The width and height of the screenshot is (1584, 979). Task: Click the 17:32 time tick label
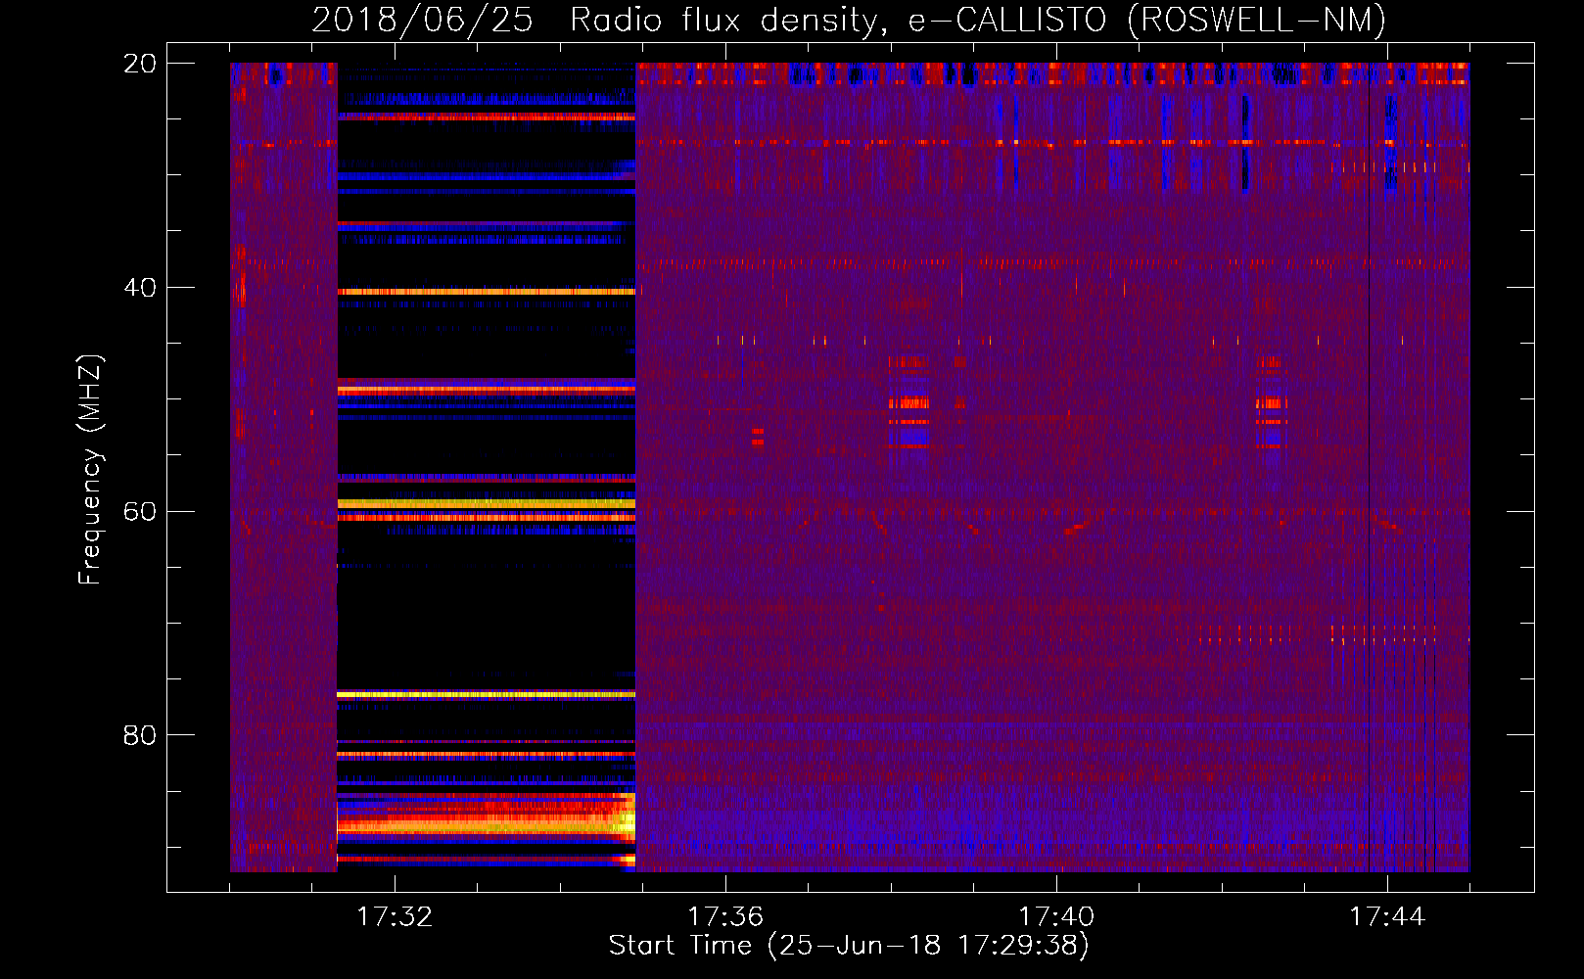pos(395,917)
